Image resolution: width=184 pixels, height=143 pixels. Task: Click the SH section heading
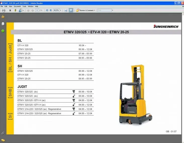click(20, 66)
